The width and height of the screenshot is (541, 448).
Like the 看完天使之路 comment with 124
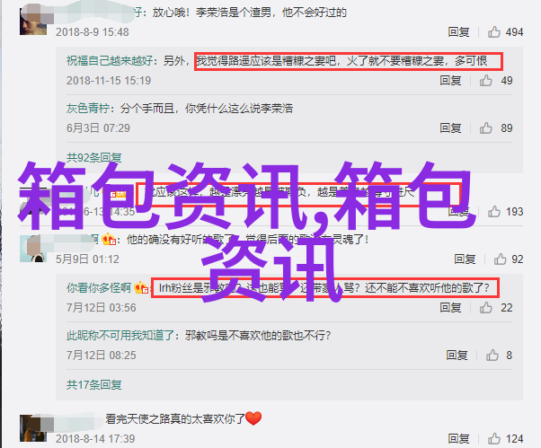(x=493, y=438)
